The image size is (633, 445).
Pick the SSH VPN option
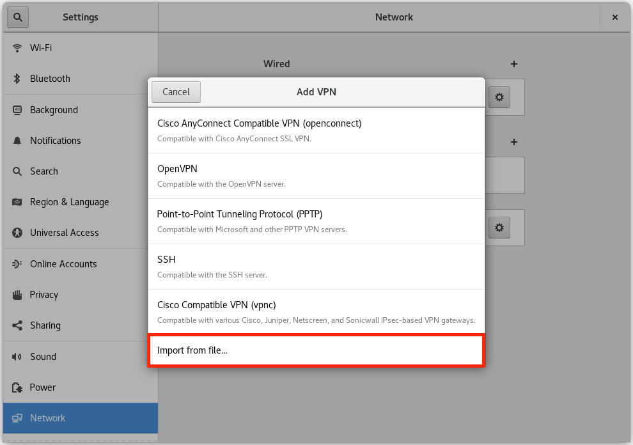316,267
